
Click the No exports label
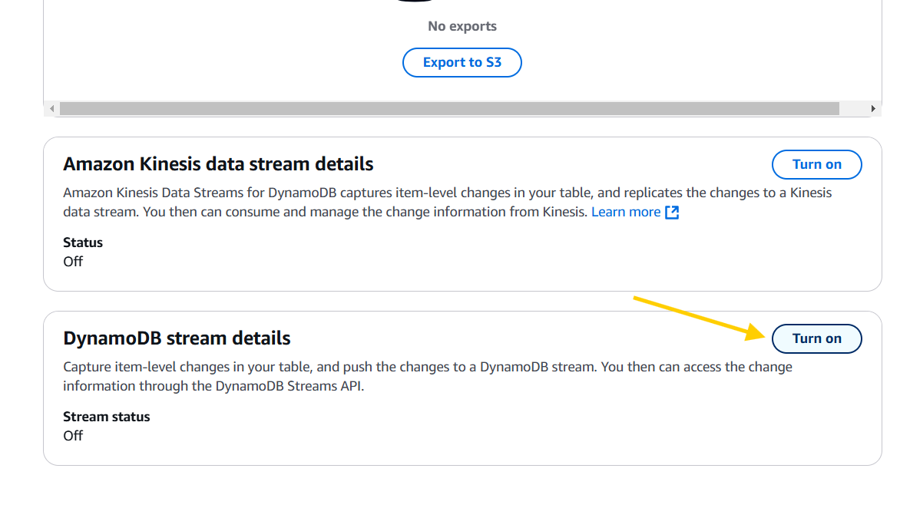pos(462,25)
